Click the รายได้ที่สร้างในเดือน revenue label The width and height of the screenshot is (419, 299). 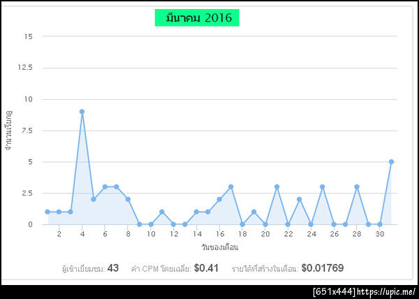click(265, 269)
